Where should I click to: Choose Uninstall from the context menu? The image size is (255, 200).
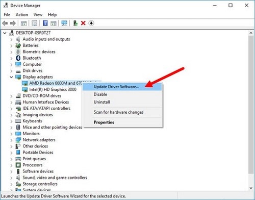tap(122, 102)
